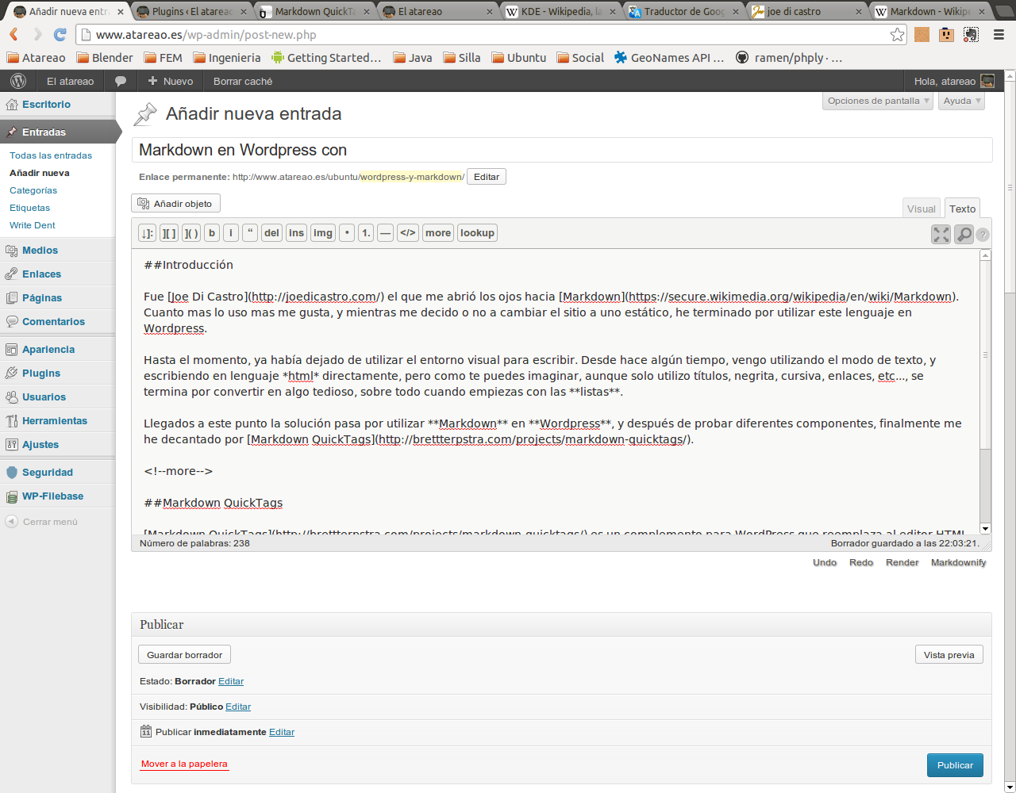The height and width of the screenshot is (793, 1016).
Task: Insert bold with the b quicktag
Action: click(212, 233)
